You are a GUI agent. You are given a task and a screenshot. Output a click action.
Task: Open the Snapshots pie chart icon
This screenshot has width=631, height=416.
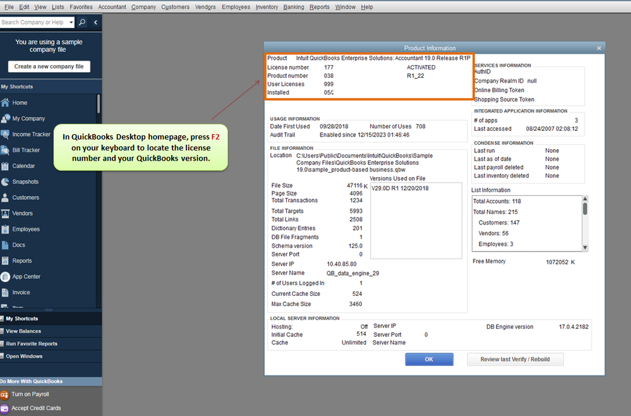point(5,181)
